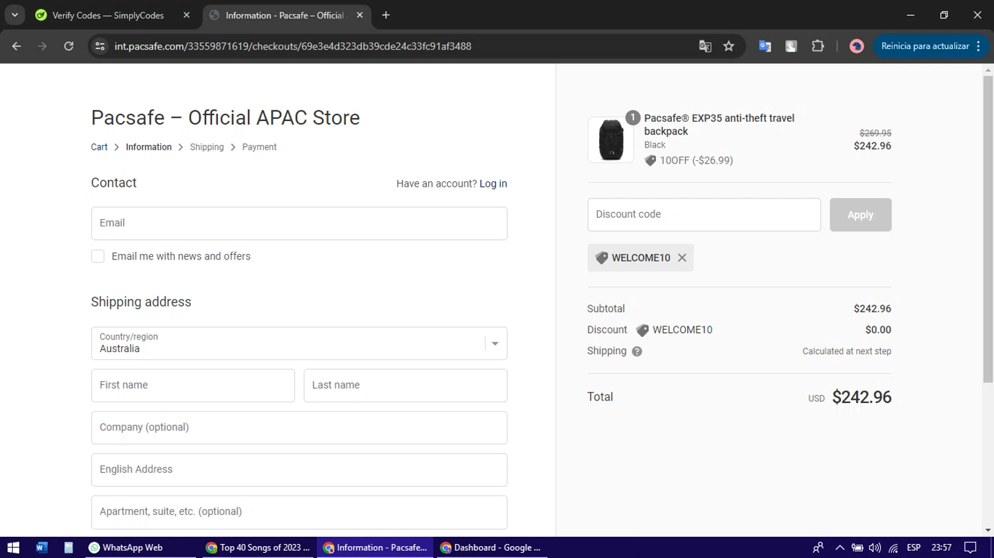Focus the Email input field
The image size is (994, 558).
299,224
